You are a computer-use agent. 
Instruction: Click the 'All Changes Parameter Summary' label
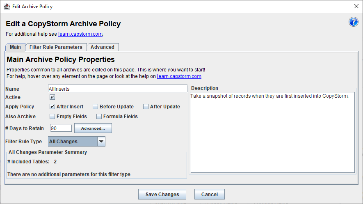click(x=48, y=152)
